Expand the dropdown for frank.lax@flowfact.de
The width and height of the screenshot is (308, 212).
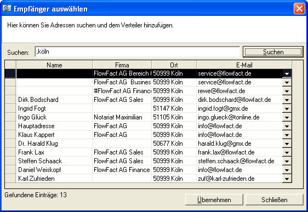pos(287,152)
